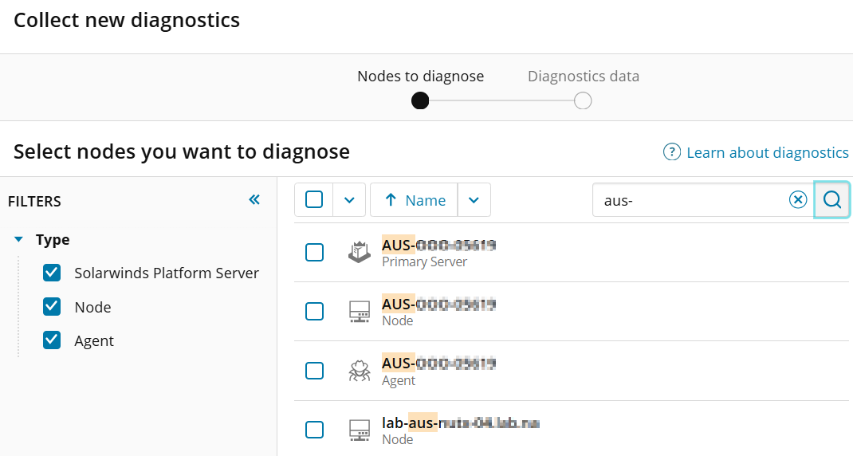Viewport: 853px width, 456px height.
Task: Open the selection options dropdown arrow
Action: 349,200
